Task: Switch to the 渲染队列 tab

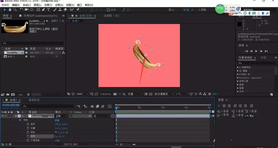Action: (x=34, y=100)
